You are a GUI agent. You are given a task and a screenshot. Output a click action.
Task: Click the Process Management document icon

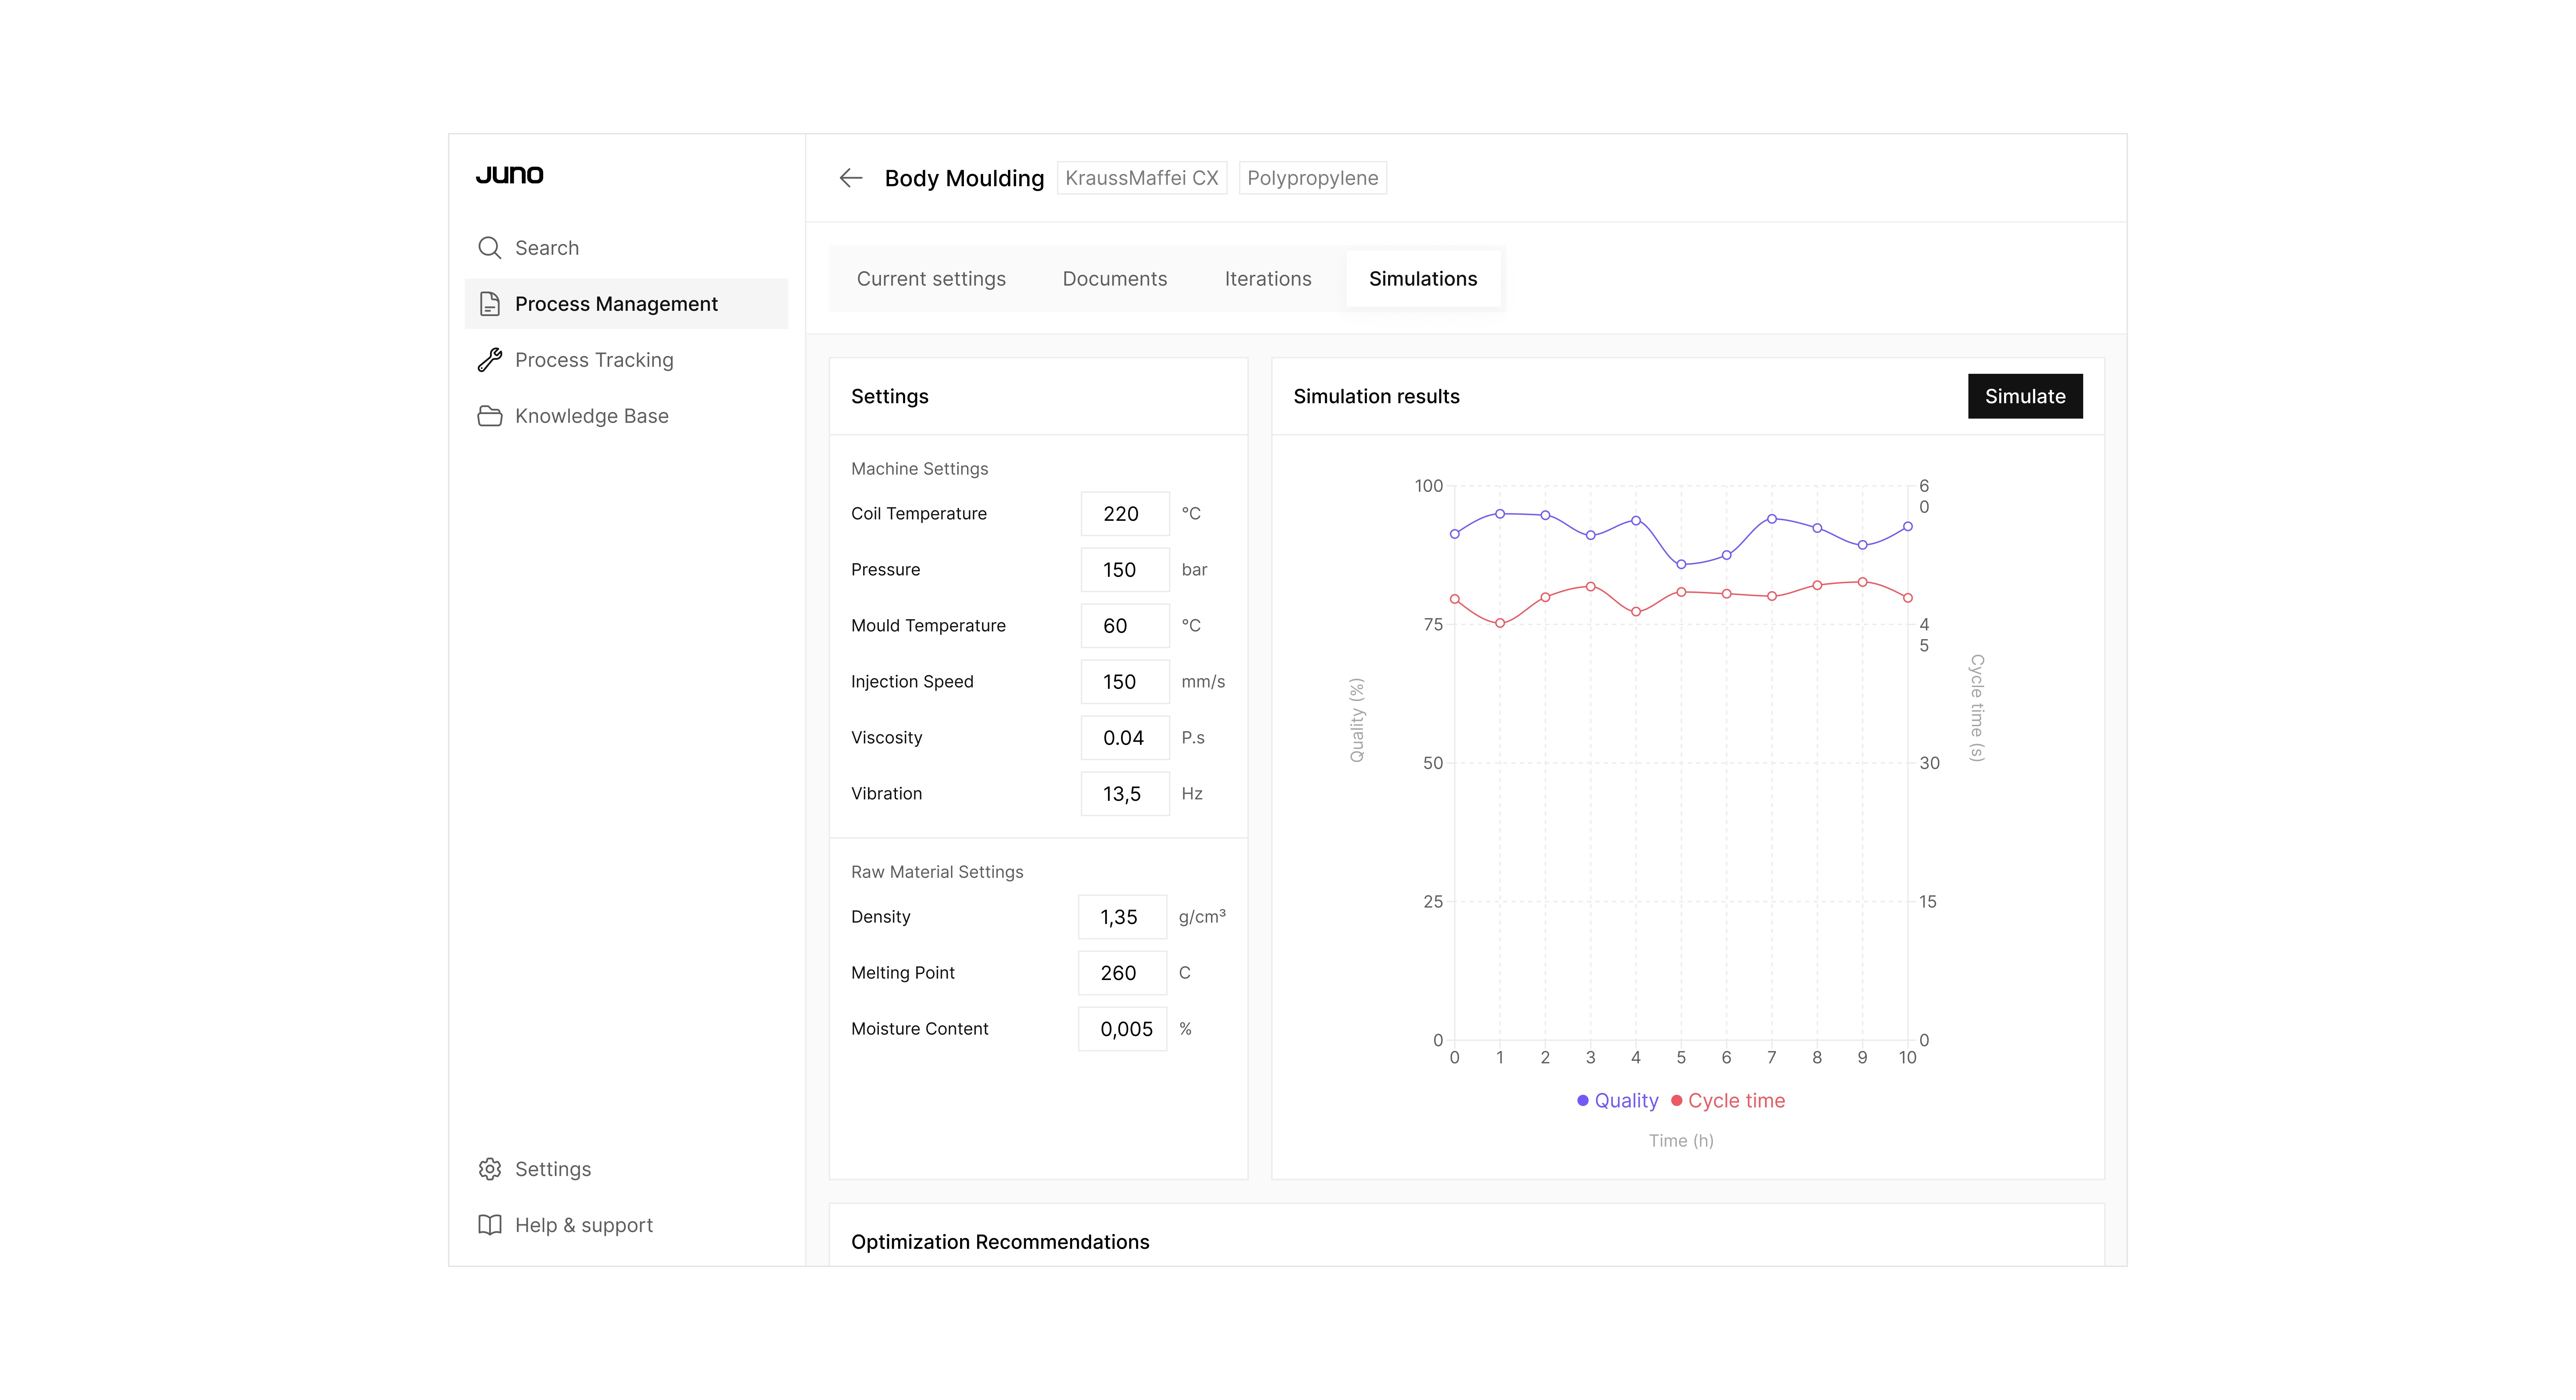tap(489, 304)
